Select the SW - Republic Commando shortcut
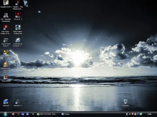 pos(6,17)
